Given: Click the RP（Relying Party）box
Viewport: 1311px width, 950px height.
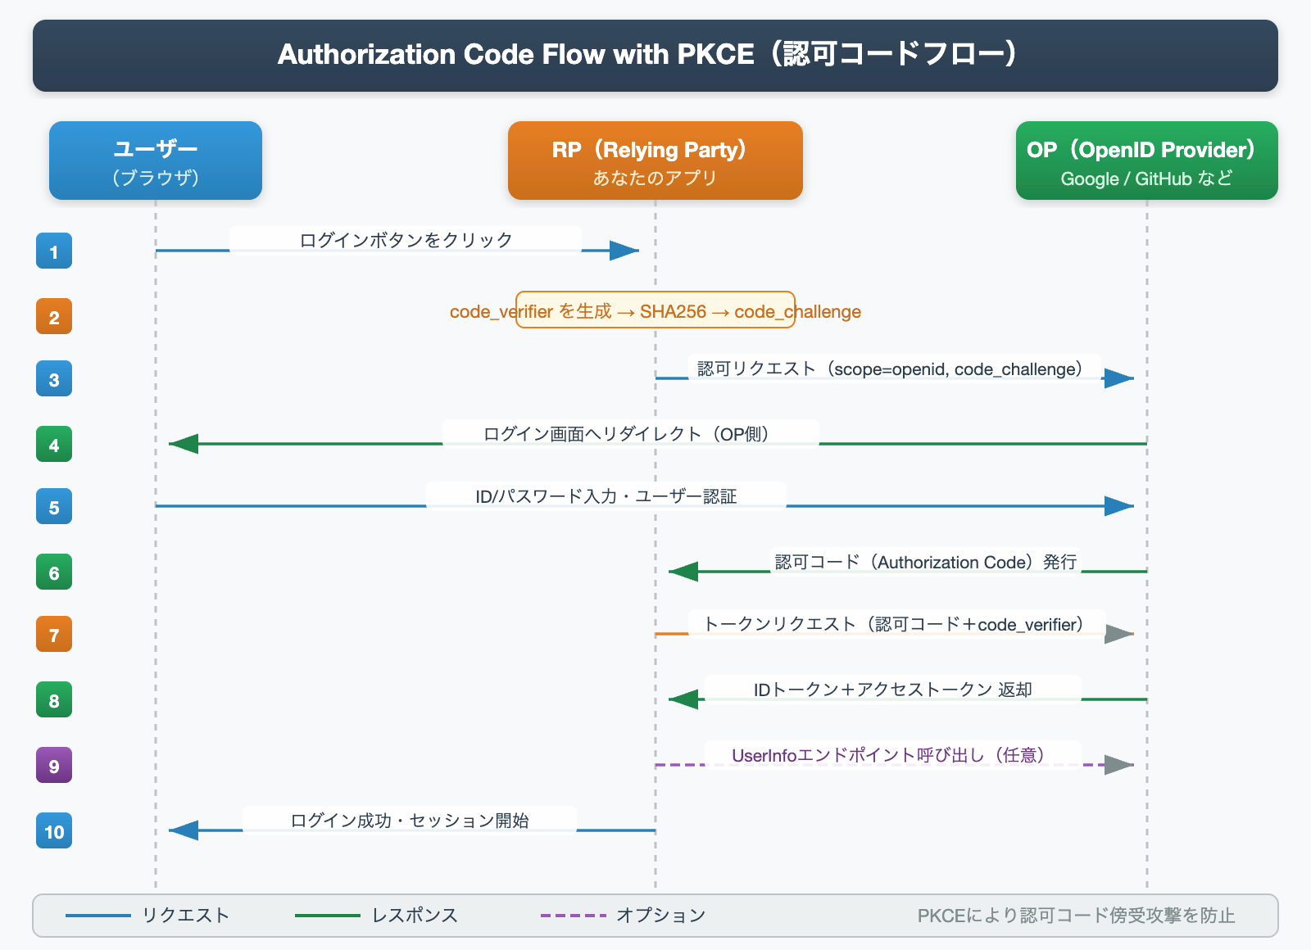Looking at the screenshot, I should point(655,161).
